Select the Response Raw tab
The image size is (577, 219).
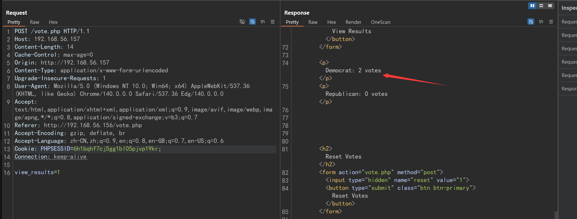pos(313,22)
